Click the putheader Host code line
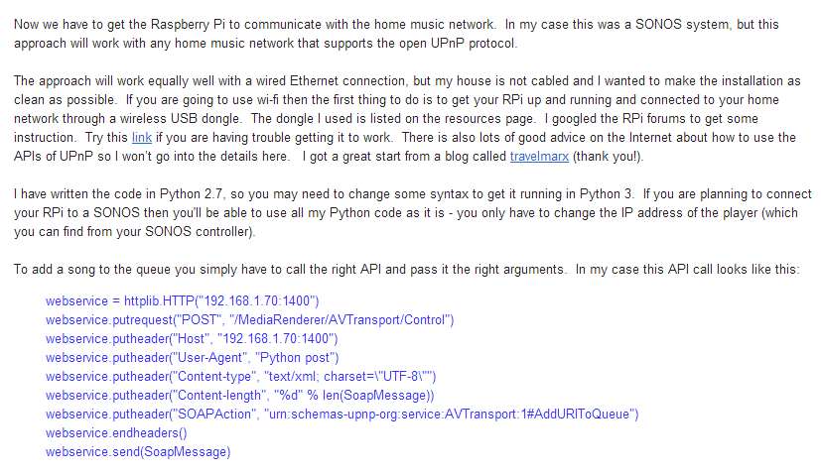821x475 pixels. [x=192, y=339]
